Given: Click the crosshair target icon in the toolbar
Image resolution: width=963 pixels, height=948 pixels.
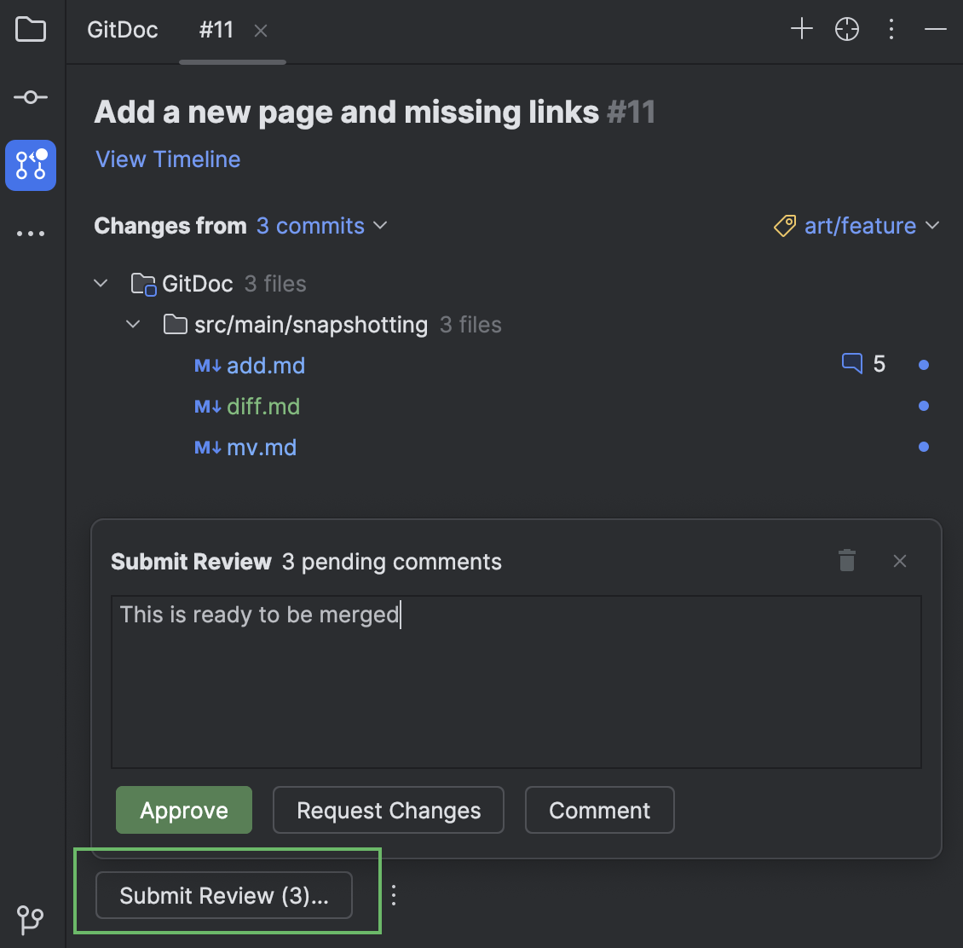Looking at the screenshot, I should pyautogui.click(x=846, y=28).
